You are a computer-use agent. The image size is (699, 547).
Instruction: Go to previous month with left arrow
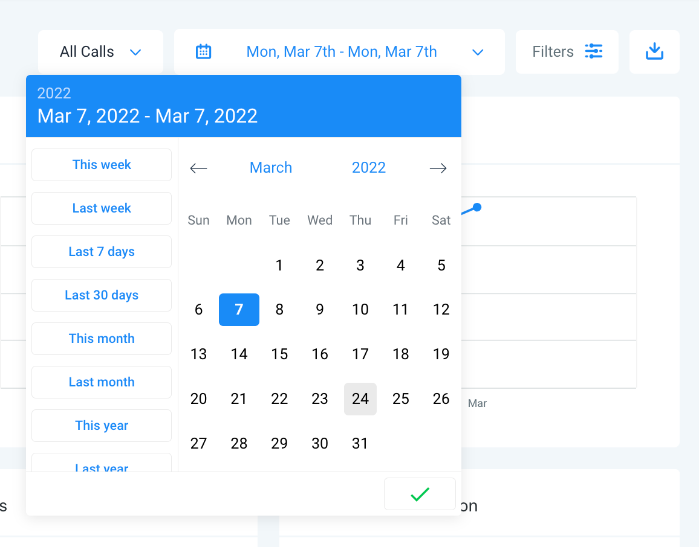[198, 168]
